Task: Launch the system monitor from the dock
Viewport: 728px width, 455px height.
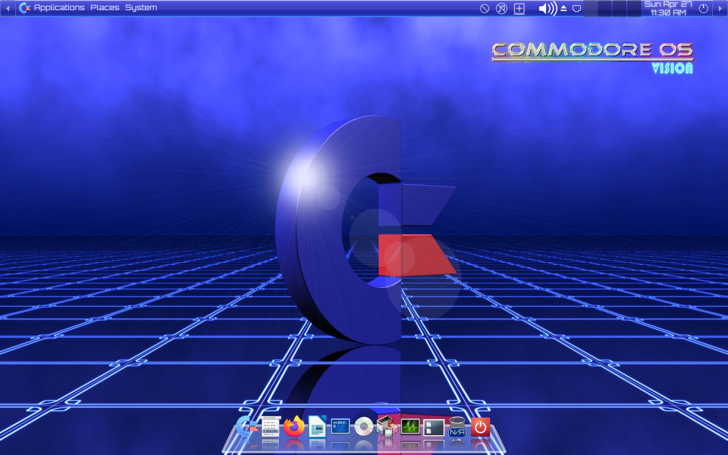Action: coord(410,427)
